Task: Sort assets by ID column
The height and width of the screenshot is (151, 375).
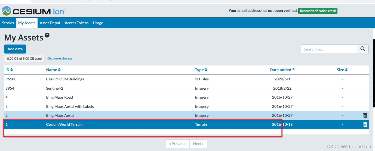Action: pyautogui.click(x=9, y=70)
